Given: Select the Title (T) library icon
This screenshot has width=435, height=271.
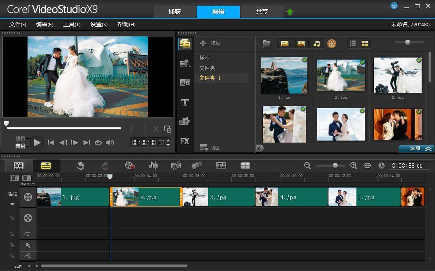Looking at the screenshot, I should pos(185,102).
